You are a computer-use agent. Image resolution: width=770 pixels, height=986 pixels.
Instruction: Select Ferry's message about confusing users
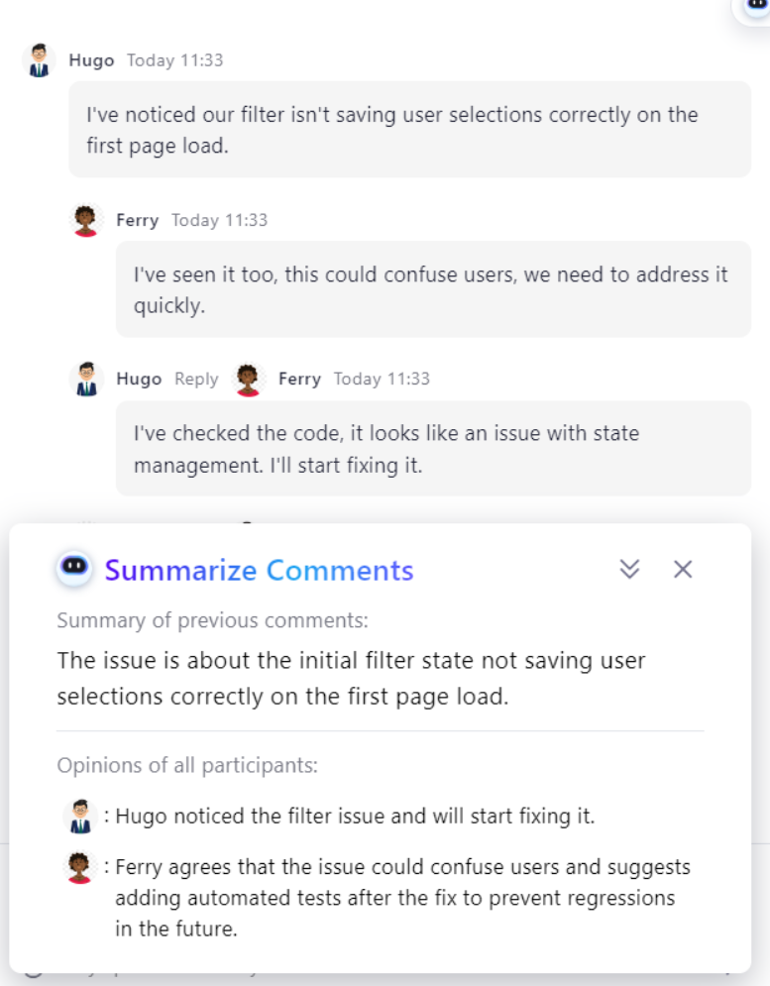pos(430,289)
